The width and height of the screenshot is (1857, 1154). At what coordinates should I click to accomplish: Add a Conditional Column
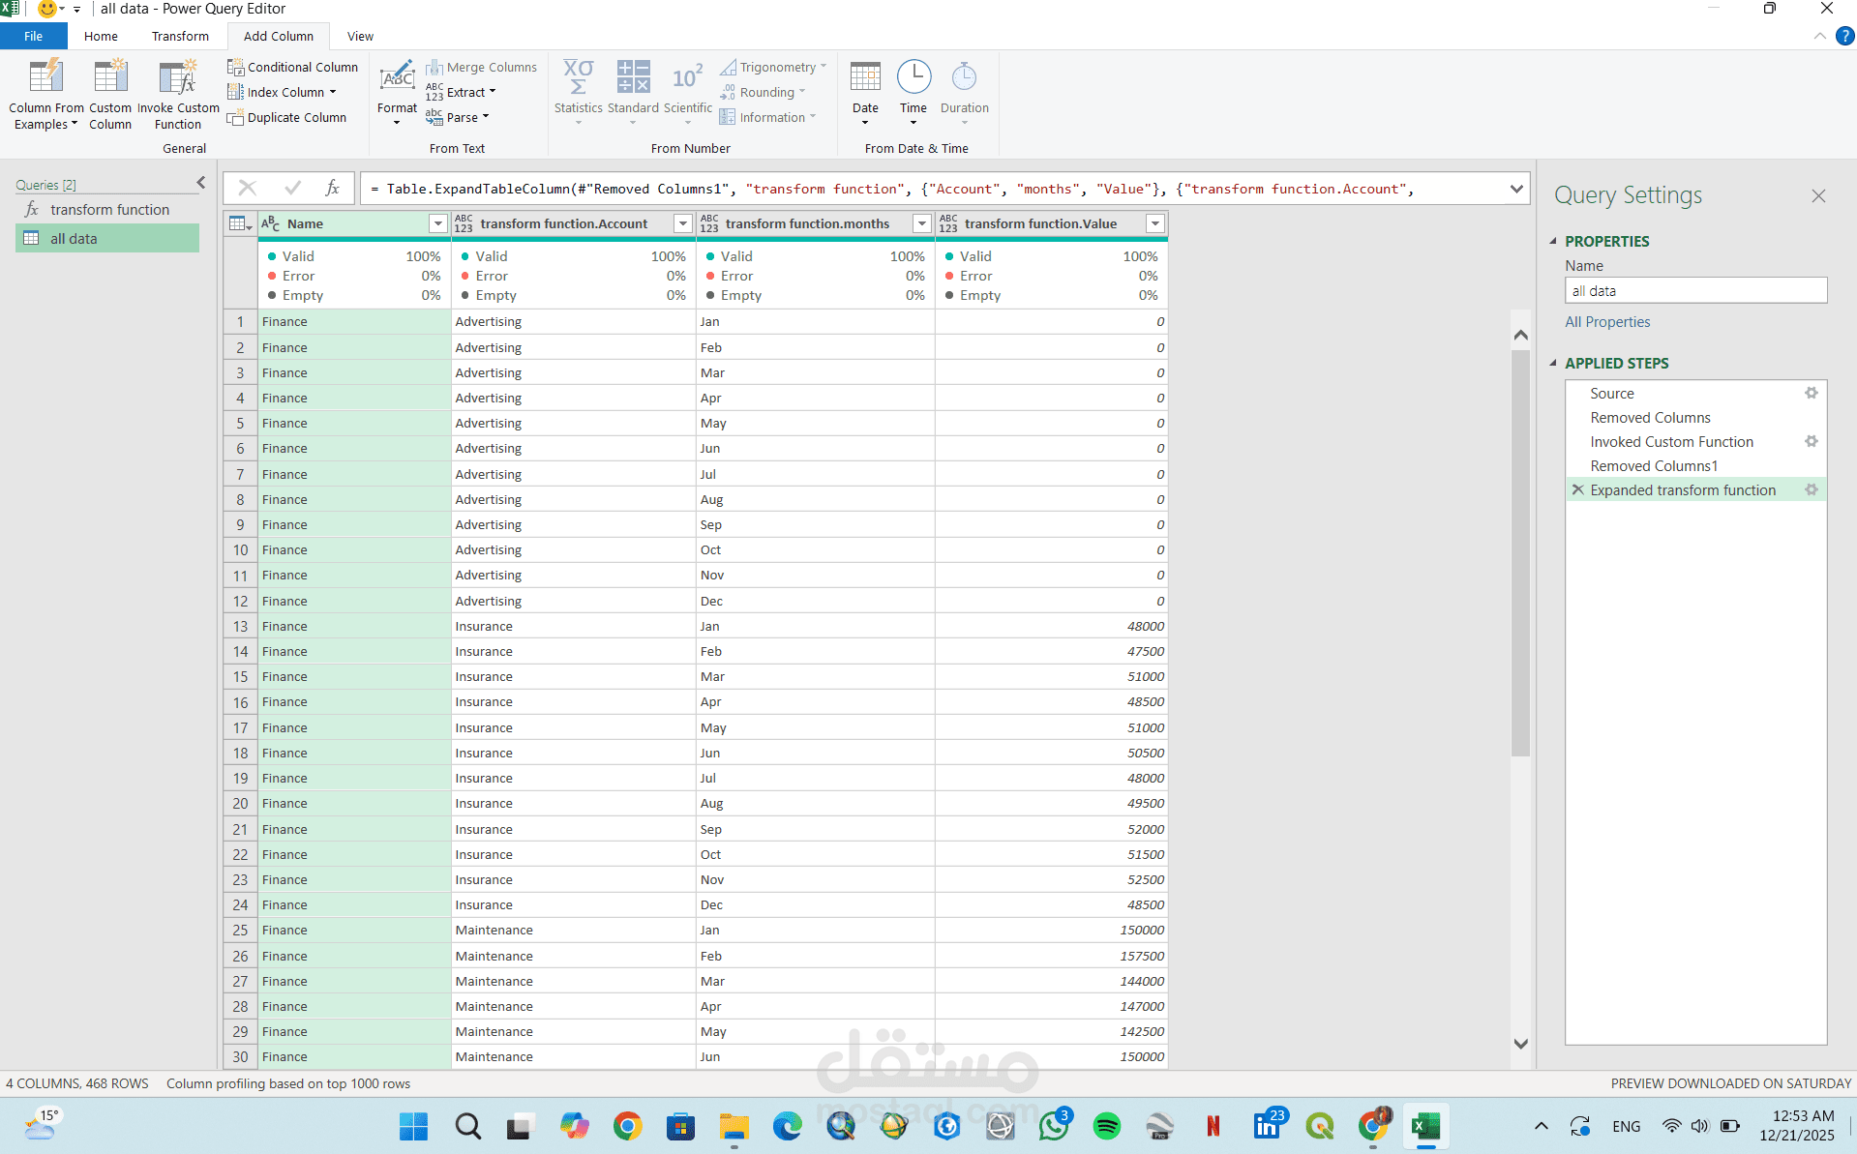tap(292, 67)
